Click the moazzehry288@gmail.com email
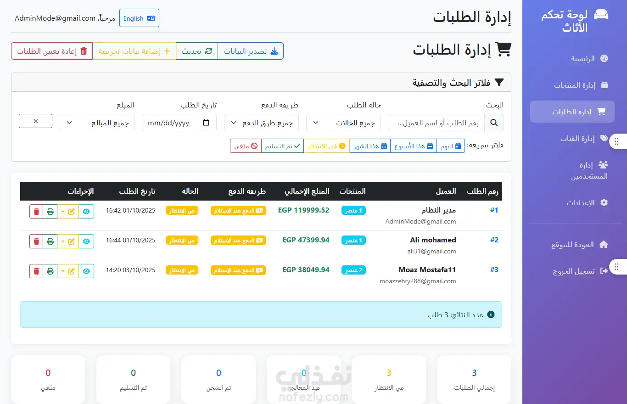The image size is (627, 404). tap(418, 281)
